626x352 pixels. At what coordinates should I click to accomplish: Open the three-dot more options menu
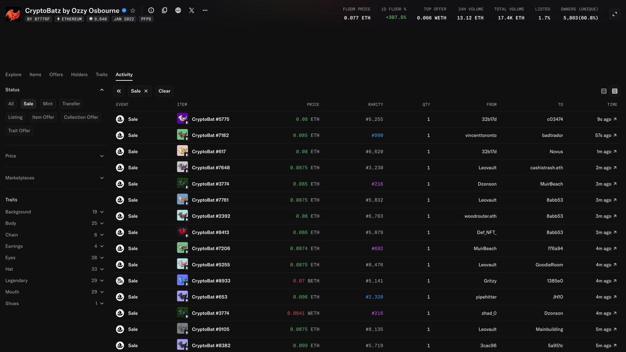(205, 10)
